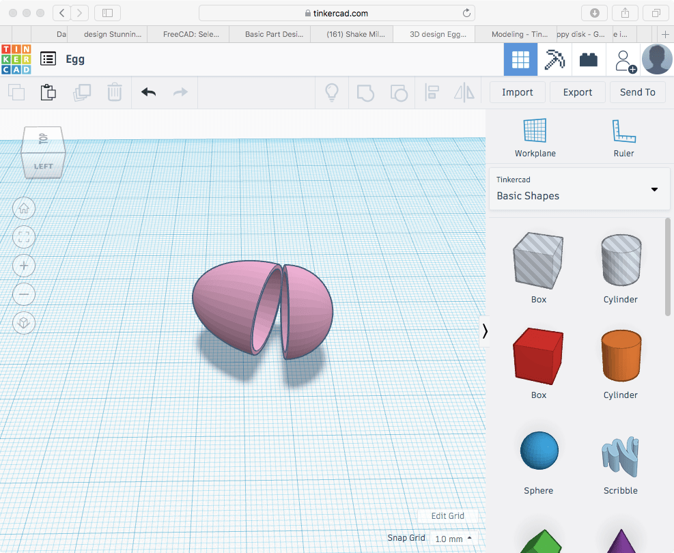The width and height of the screenshot is (674, 553).
Task: Open the Tinkercad logo home link
Action: [16, 59]
